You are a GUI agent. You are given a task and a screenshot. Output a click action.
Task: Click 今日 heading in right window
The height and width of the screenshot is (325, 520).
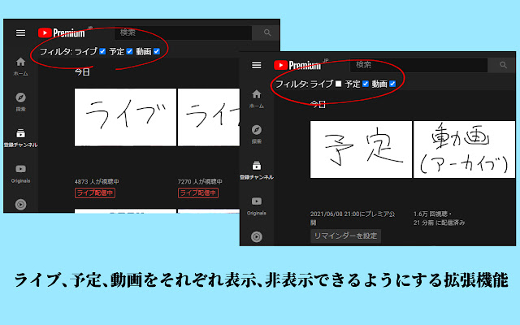[x=318, y=105]
